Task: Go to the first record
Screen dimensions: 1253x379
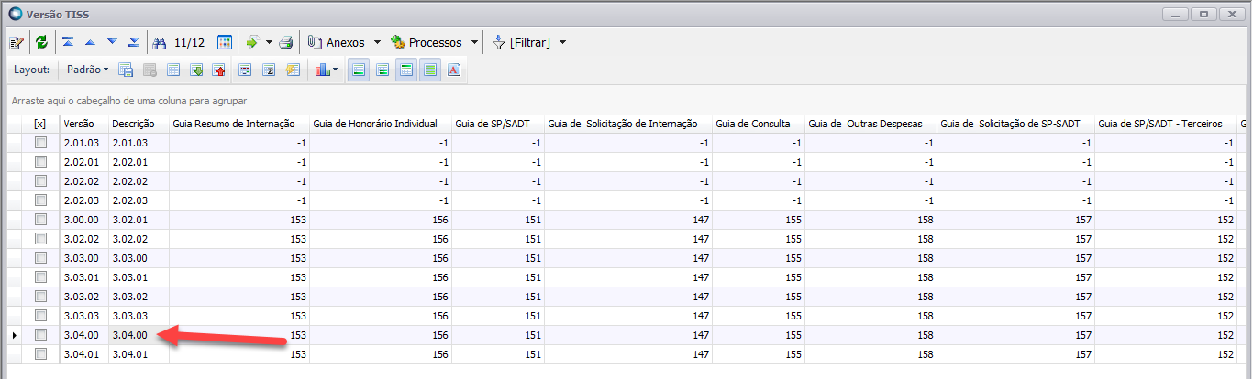Action: (68, 42)
